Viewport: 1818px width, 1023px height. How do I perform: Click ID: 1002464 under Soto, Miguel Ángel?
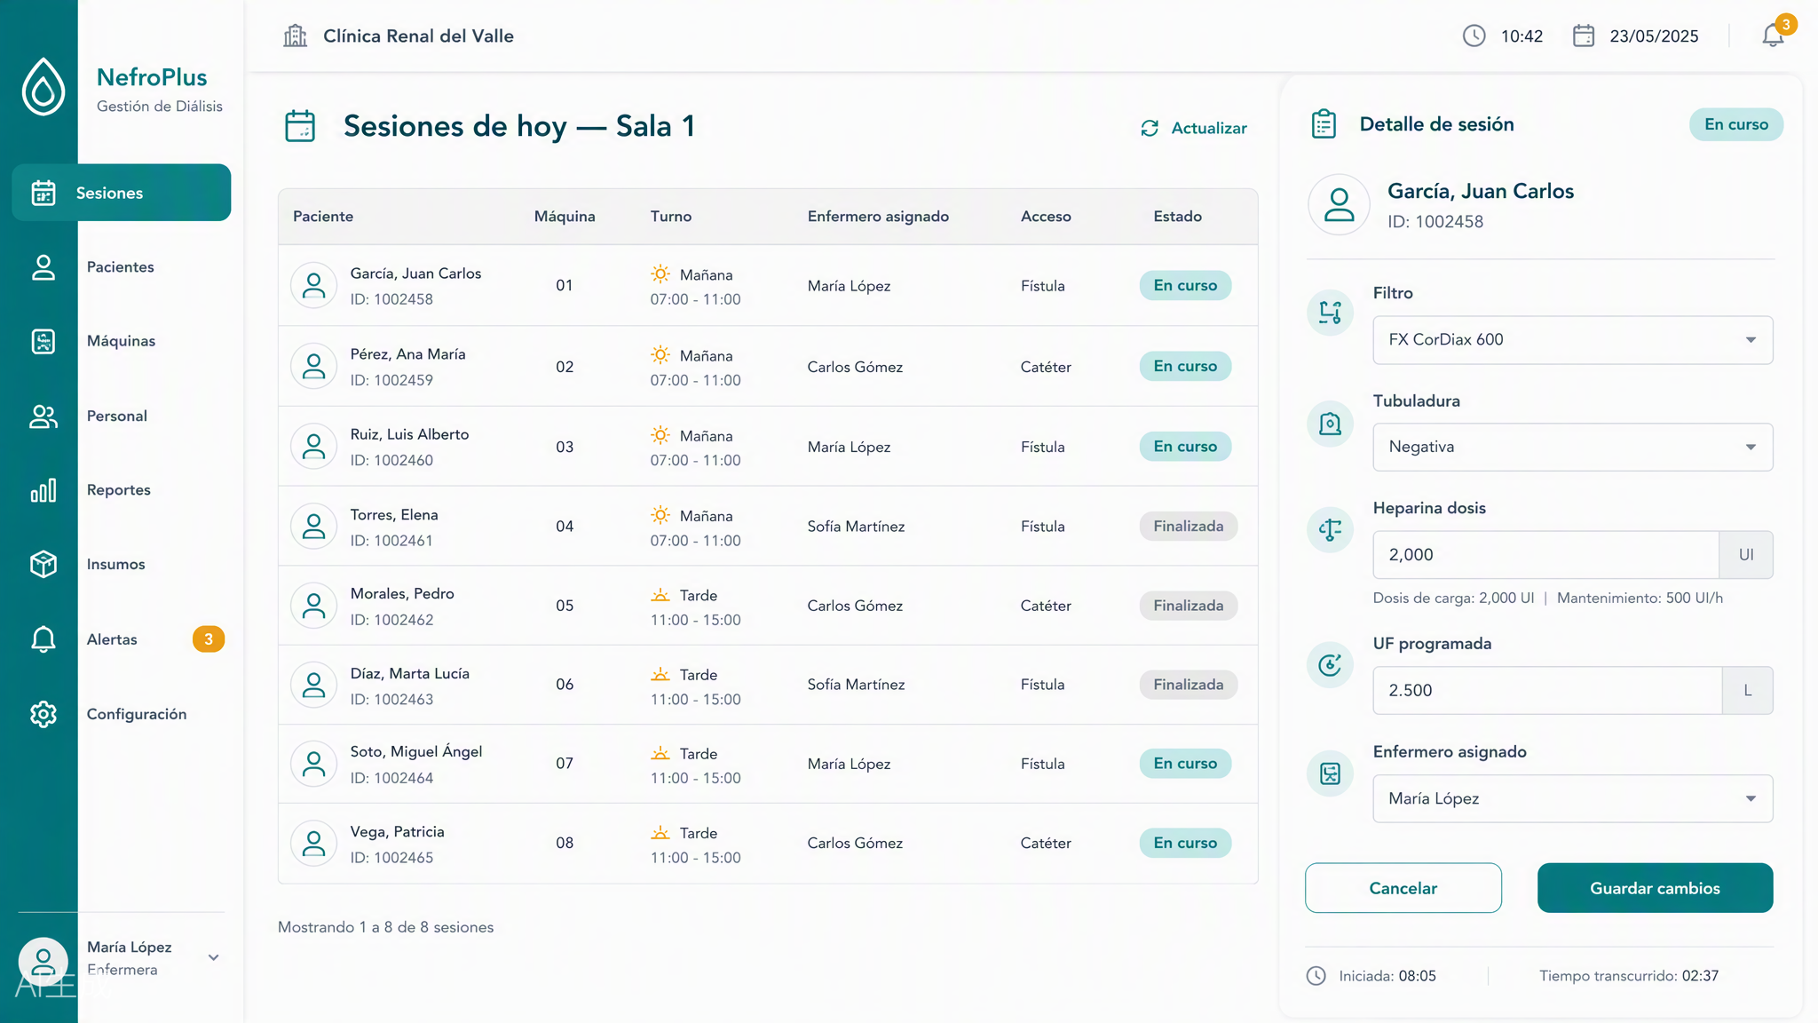(x=391, y=778)
